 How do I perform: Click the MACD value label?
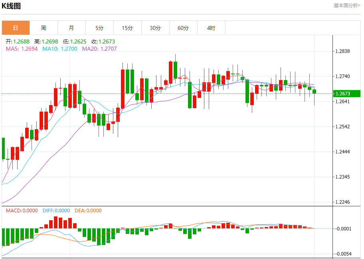point(22,211)
